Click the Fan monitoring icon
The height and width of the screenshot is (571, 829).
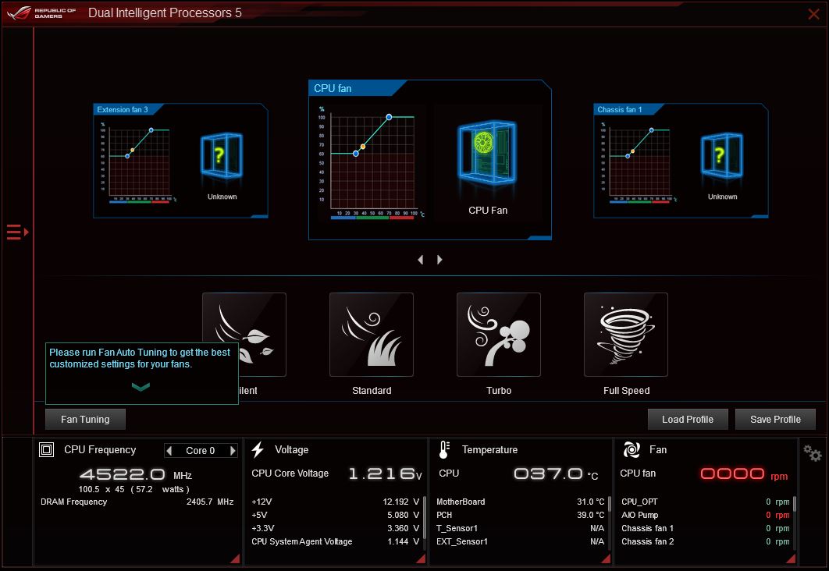(632, 449)
